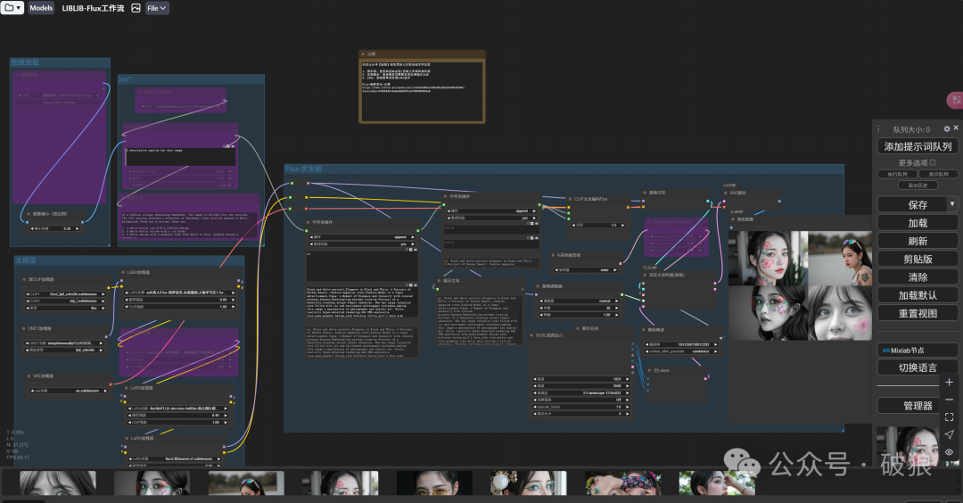This screenshot has width=963, height=503.
Task: Click the Flux-文生图 group title
Action: 303,169
